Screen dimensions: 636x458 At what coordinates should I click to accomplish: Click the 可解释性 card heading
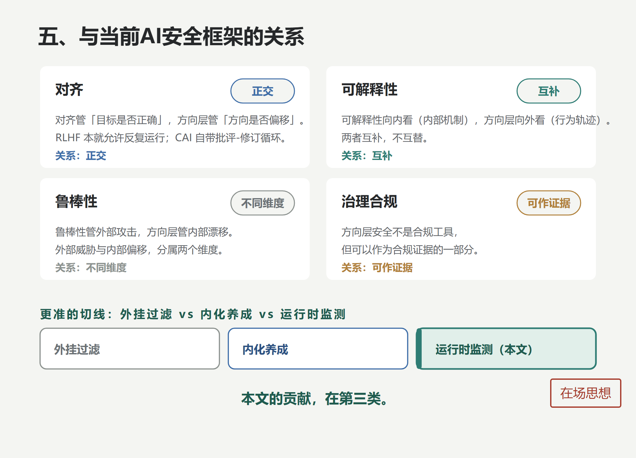tap(370, 89)
